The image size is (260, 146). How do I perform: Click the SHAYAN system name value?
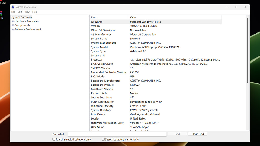pos(135,39)
